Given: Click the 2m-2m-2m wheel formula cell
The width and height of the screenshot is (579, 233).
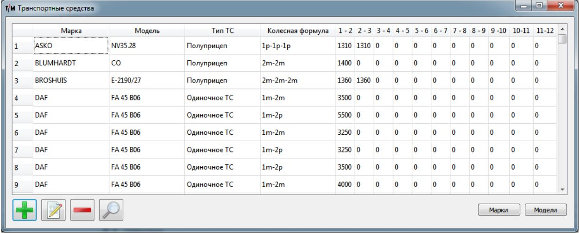Looking at the screenshot, I should [x=298, y=80].
